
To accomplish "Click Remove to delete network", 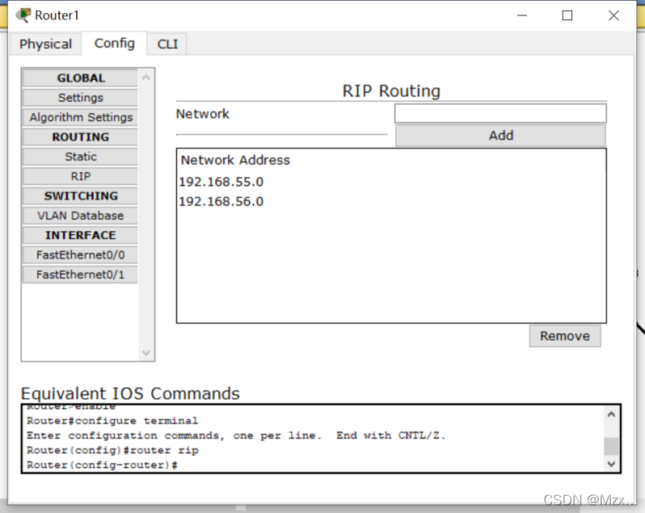I will pos(564,336).
